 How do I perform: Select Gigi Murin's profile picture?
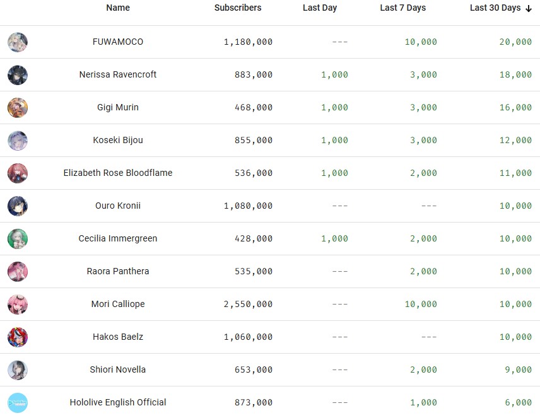tap(18, 107)
